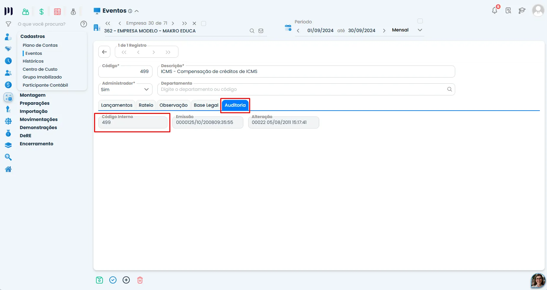The image size is (547, 290).
Task: Open Centro de Custo menu item
Action: click(x=40, y=69)
